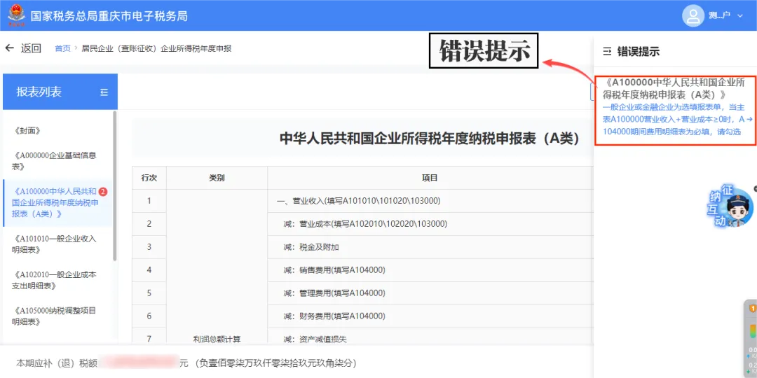Click the report list scrollbar

pyautogui.click(x=115, y=185)
